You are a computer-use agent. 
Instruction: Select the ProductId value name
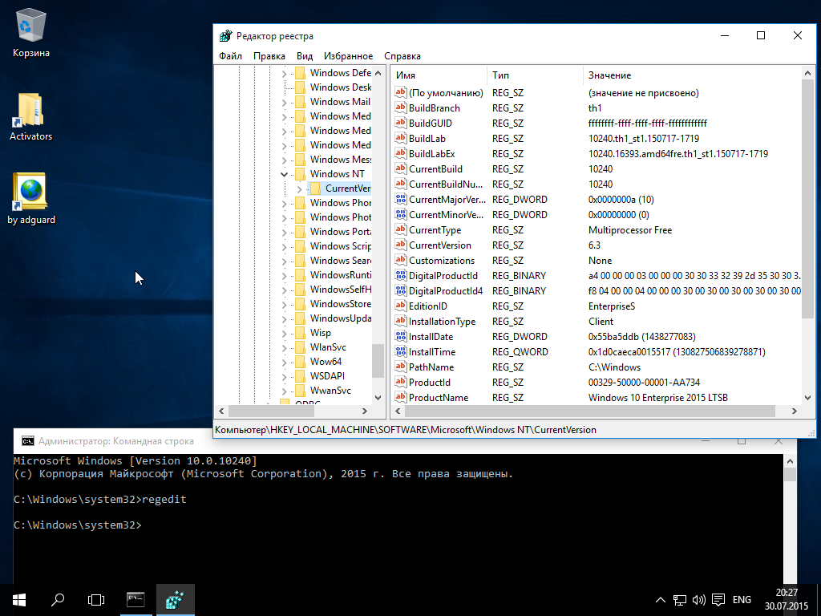coord(430,383)
